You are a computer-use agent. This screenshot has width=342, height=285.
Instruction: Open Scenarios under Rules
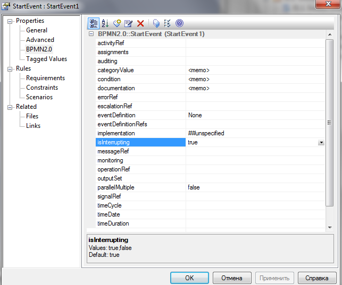tap(39, 97)
